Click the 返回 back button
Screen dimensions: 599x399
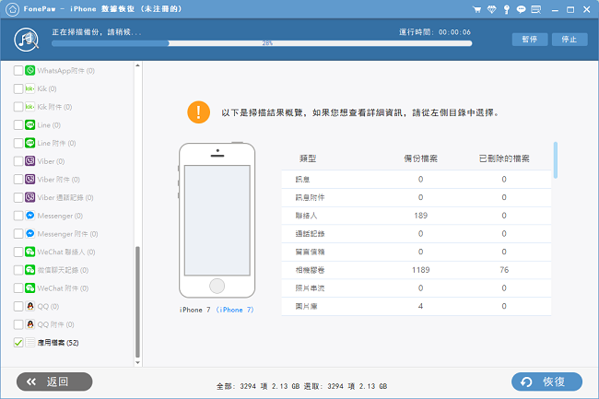tap(54, 381)
